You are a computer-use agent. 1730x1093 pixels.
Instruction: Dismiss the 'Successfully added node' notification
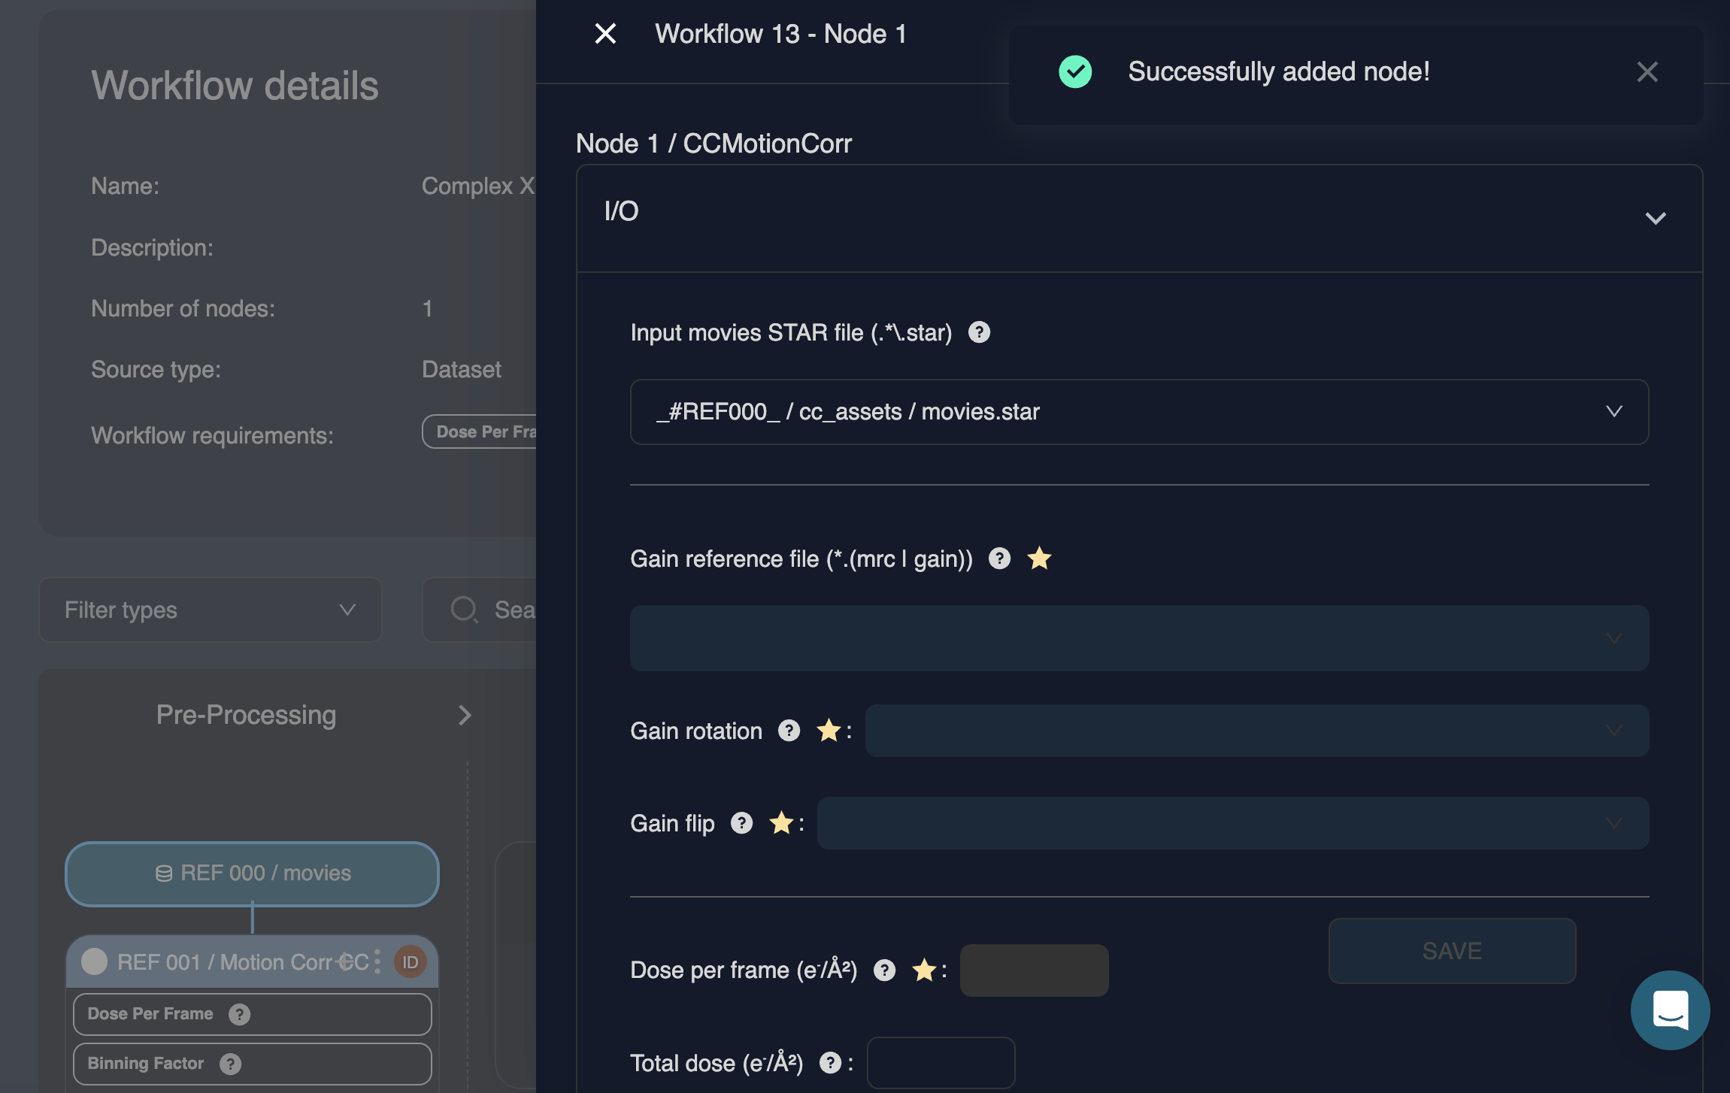click(x=1647, y=72)
